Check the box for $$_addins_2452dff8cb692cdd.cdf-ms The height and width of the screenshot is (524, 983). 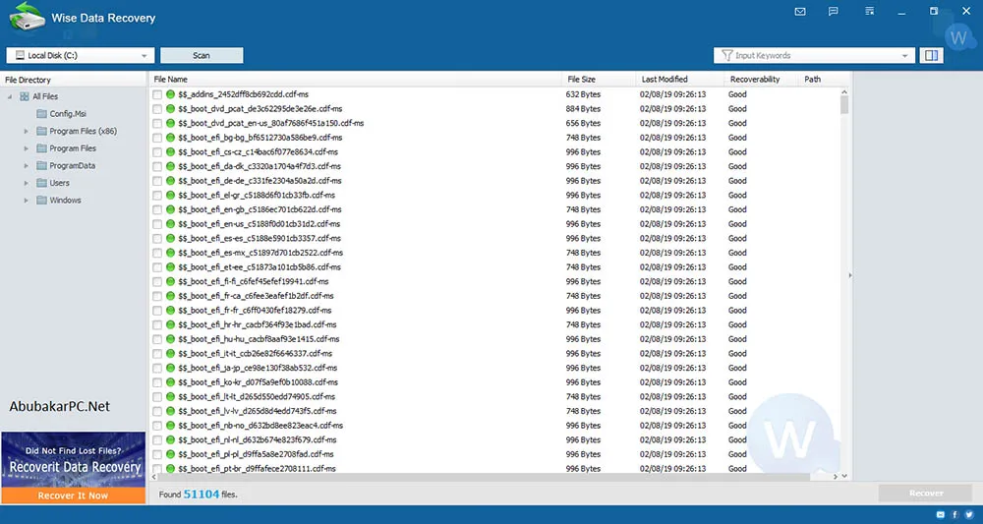[x=156, y=94]
